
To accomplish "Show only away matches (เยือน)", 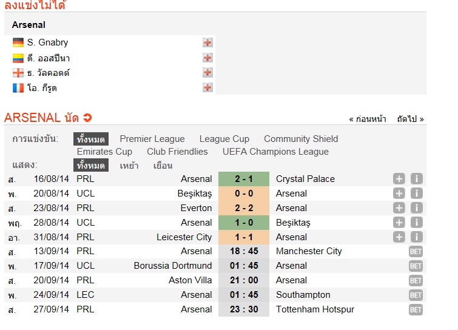I will (x=163, y=165).
